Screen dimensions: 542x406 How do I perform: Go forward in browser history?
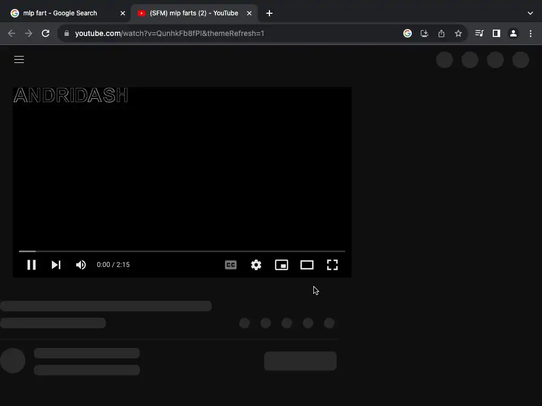[29, 33]
